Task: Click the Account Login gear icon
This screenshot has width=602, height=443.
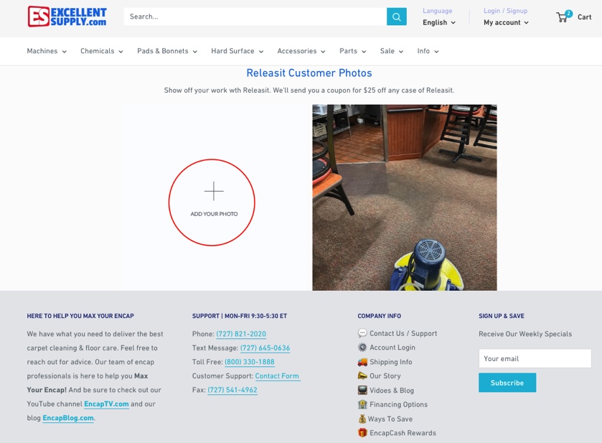Action: [x=362, y=348]
